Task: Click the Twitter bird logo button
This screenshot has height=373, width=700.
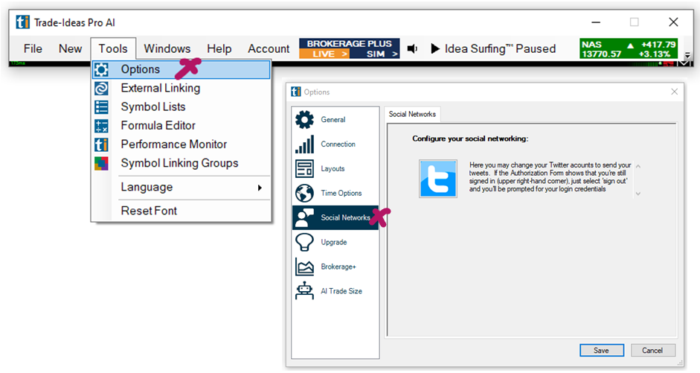Action: tap(438, 179)
